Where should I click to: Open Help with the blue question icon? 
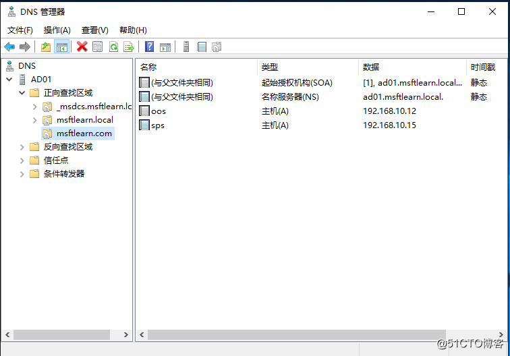coord(149,47)
